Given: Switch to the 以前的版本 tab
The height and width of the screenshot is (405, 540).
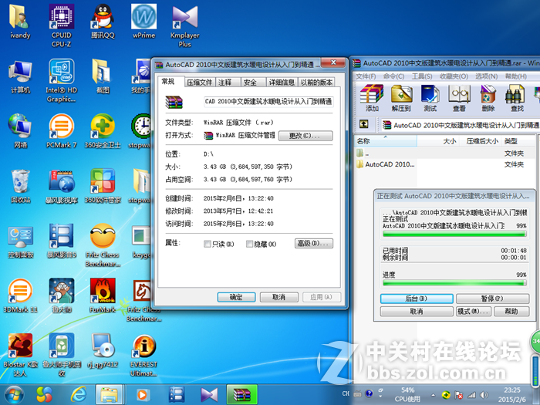Looking at the screenshot, I should 316,83.
